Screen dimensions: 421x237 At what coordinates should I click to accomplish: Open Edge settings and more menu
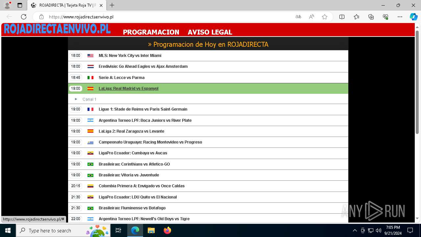pyautogui.click(x=400, y=17)
